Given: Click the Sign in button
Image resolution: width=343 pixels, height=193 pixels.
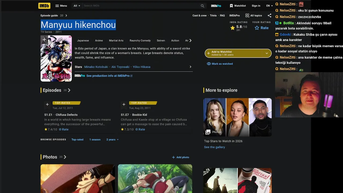Looking at the screenshot, I should point(256,6).
